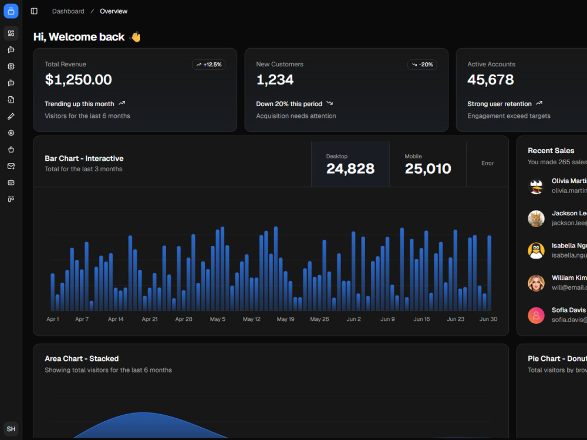587x440 pixels.
Task: Switch bar chart to Desktop
Action: point(350,164)
